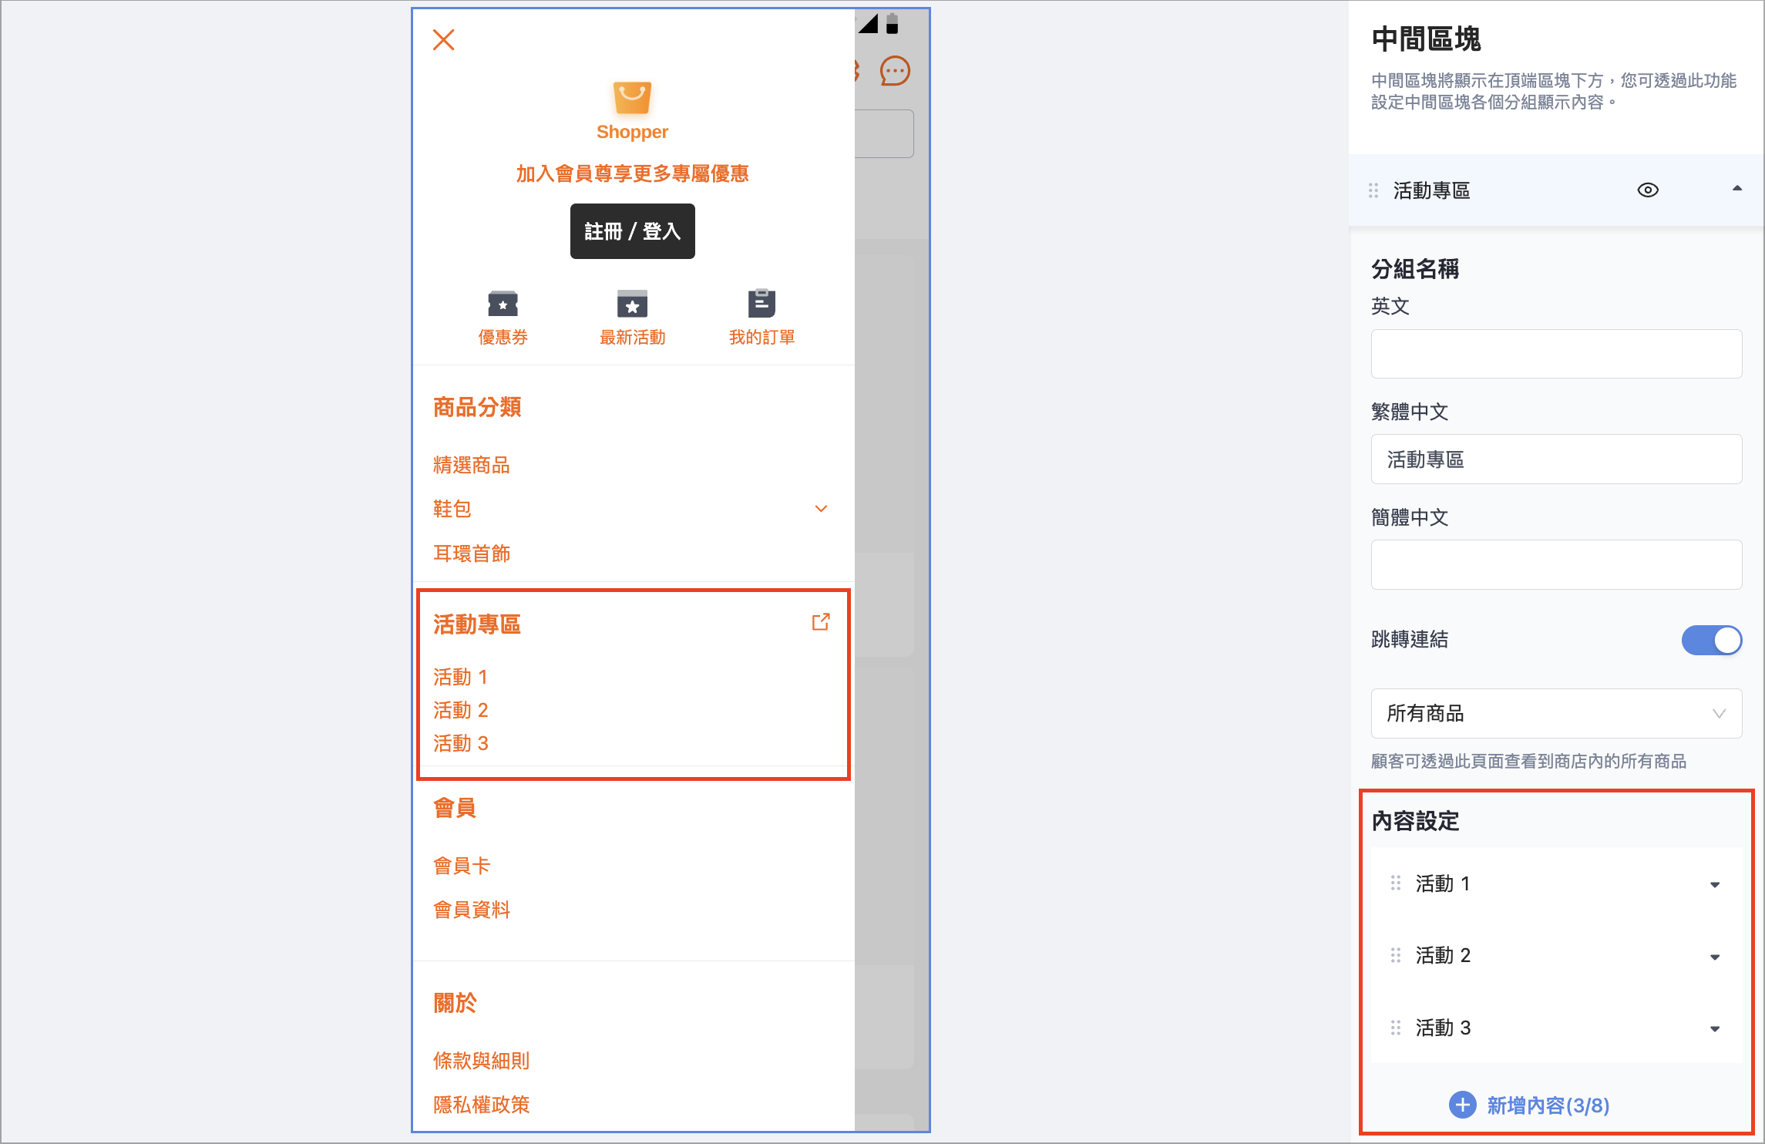Image resolution: width=1765 pixels, height=1144 pixels.
Task: Collapse the 活動專區 group panel arrow
Action: click(1737, 188)
